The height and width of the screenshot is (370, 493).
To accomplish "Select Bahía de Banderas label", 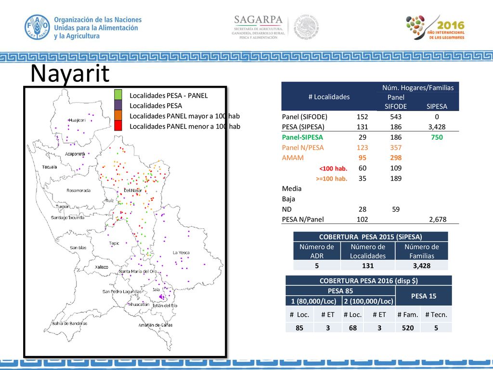I will click(x=69, y=323).
